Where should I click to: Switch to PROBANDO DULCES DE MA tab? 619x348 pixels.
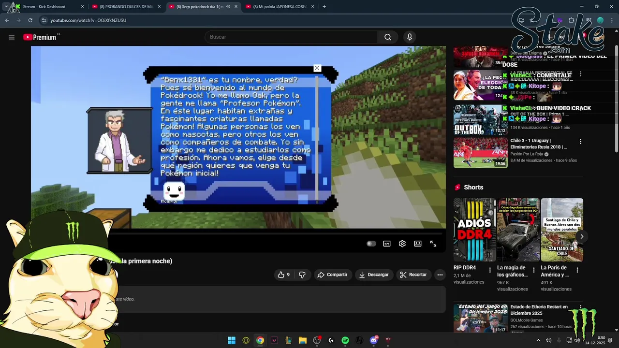click(x=126, y=7)
